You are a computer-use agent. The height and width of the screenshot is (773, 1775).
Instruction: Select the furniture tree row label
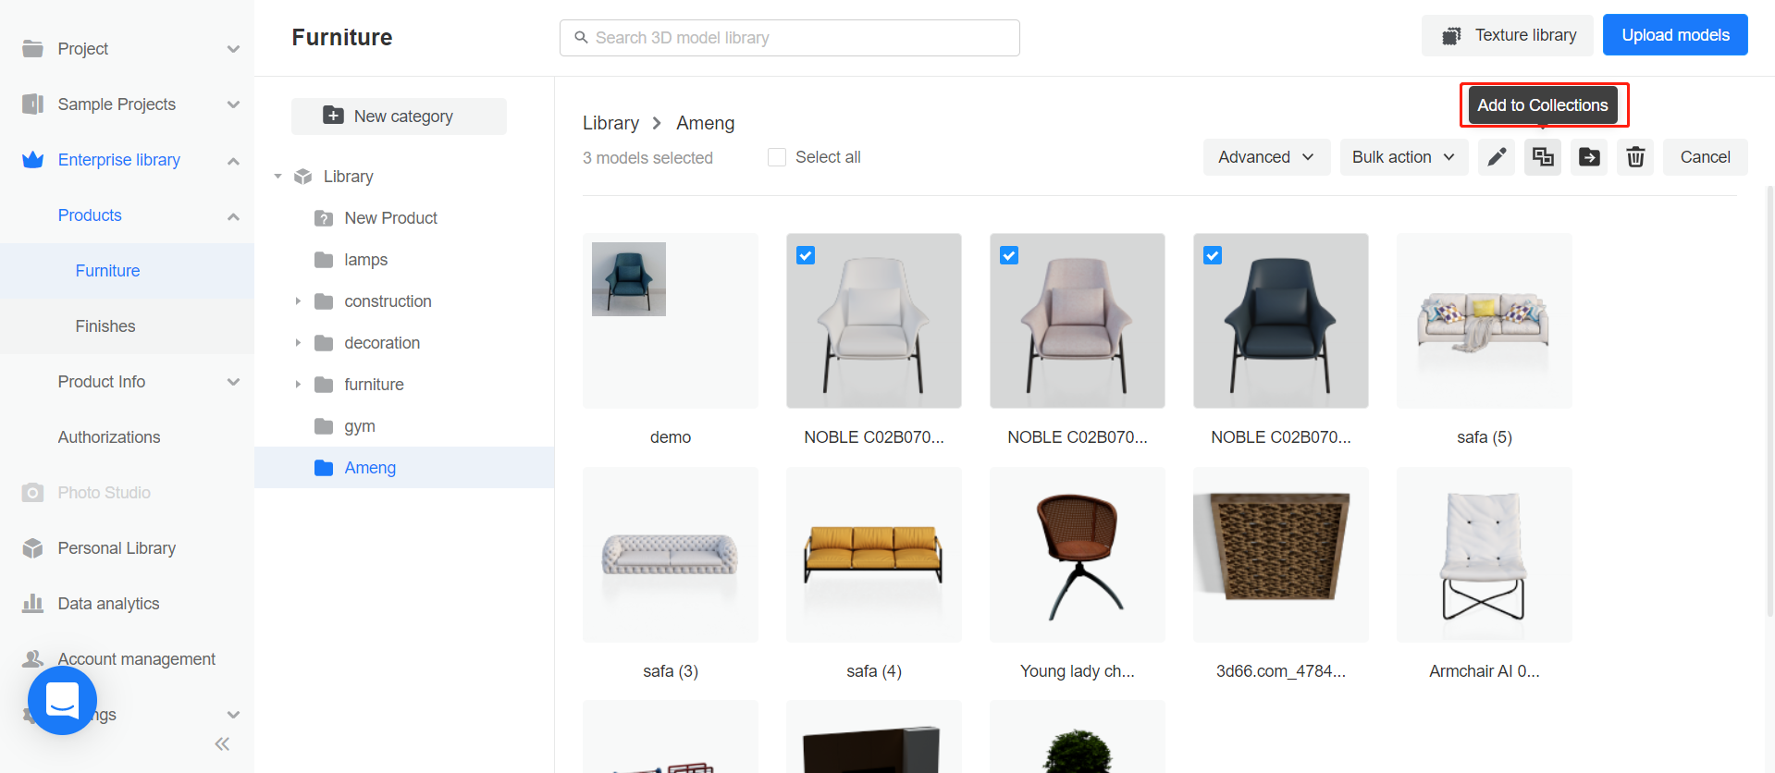pos(374,385)
